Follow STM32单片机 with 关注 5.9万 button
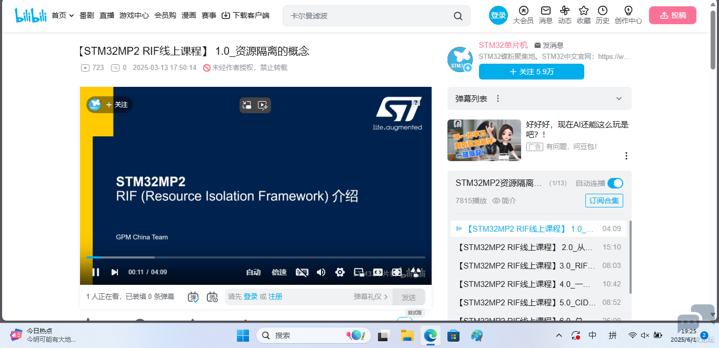Viewport: 719px width, 348px height. [531, 72]
